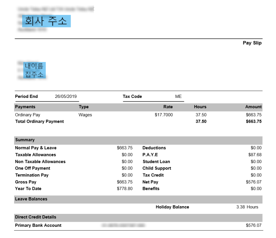This screenshot has width=276, height=238.
Task: Select the One Off Payment label
Action: (33, 168)
